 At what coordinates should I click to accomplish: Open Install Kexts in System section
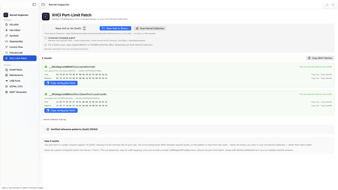click(x=20, y=70)
